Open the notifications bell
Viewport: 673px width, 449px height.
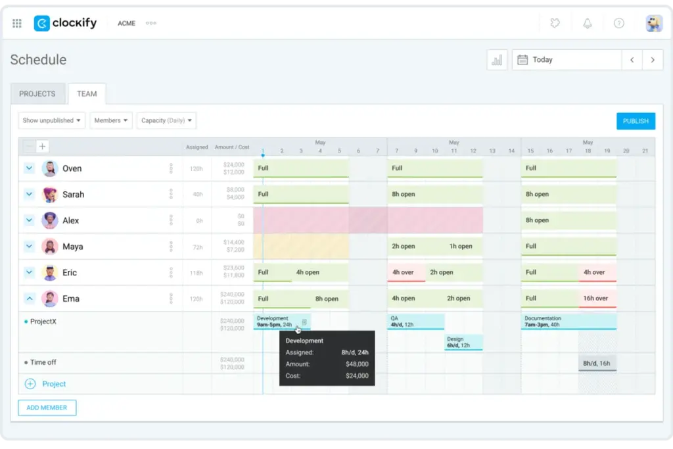587,23
